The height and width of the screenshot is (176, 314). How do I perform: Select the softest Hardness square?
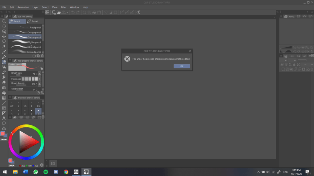(23, 79)
